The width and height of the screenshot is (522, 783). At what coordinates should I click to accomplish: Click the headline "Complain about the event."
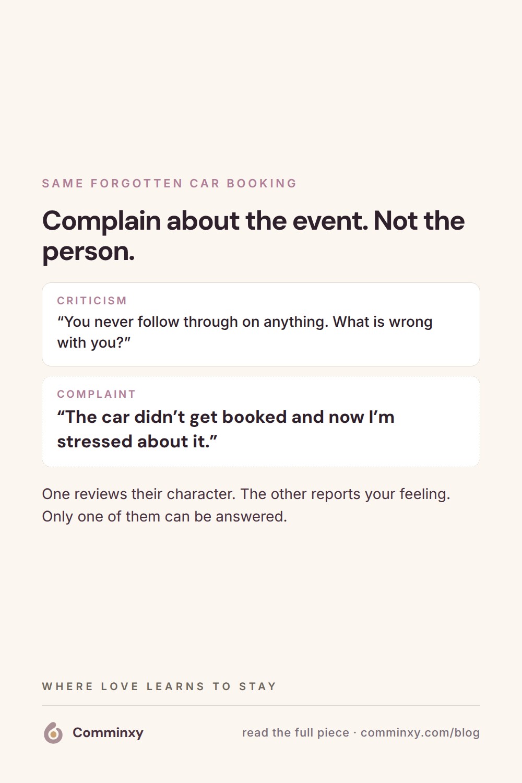click(x=205, y=221)
